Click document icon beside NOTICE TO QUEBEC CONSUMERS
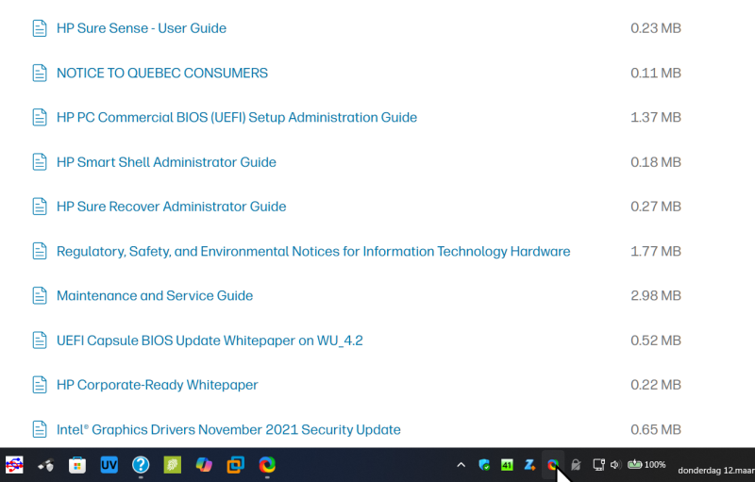 (x=40, y=74)
